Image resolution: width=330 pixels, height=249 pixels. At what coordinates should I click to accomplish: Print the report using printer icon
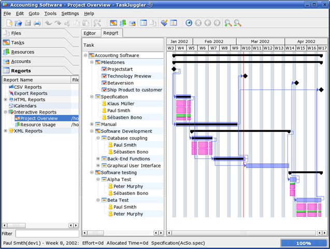tap(37, 23)
